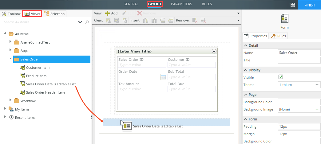This screenshot has width=321, height=144.
Task: Click the Page Background Color field
Action: pyautogui.click(x=299, y=102)
